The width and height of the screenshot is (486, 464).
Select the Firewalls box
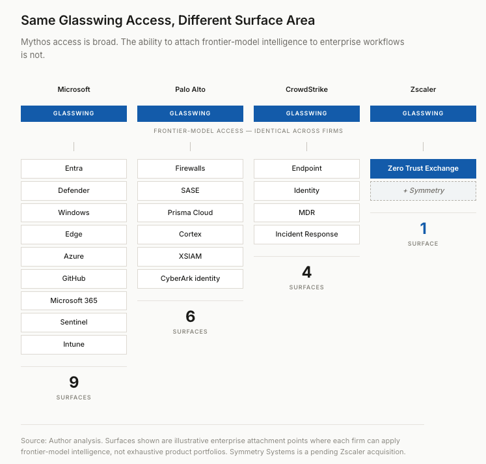coord(191,169)
